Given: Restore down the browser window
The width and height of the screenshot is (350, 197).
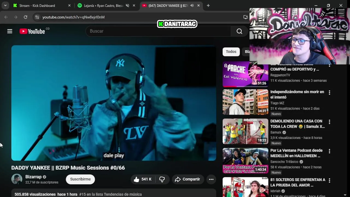Looking at the screenshot, I should pos(328,5).
